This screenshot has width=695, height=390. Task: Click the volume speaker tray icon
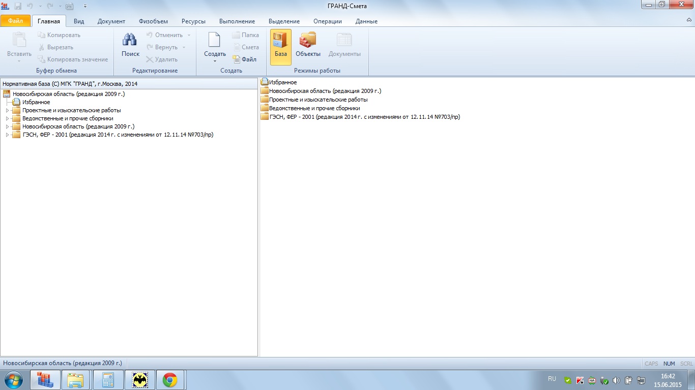coord(616,380)
